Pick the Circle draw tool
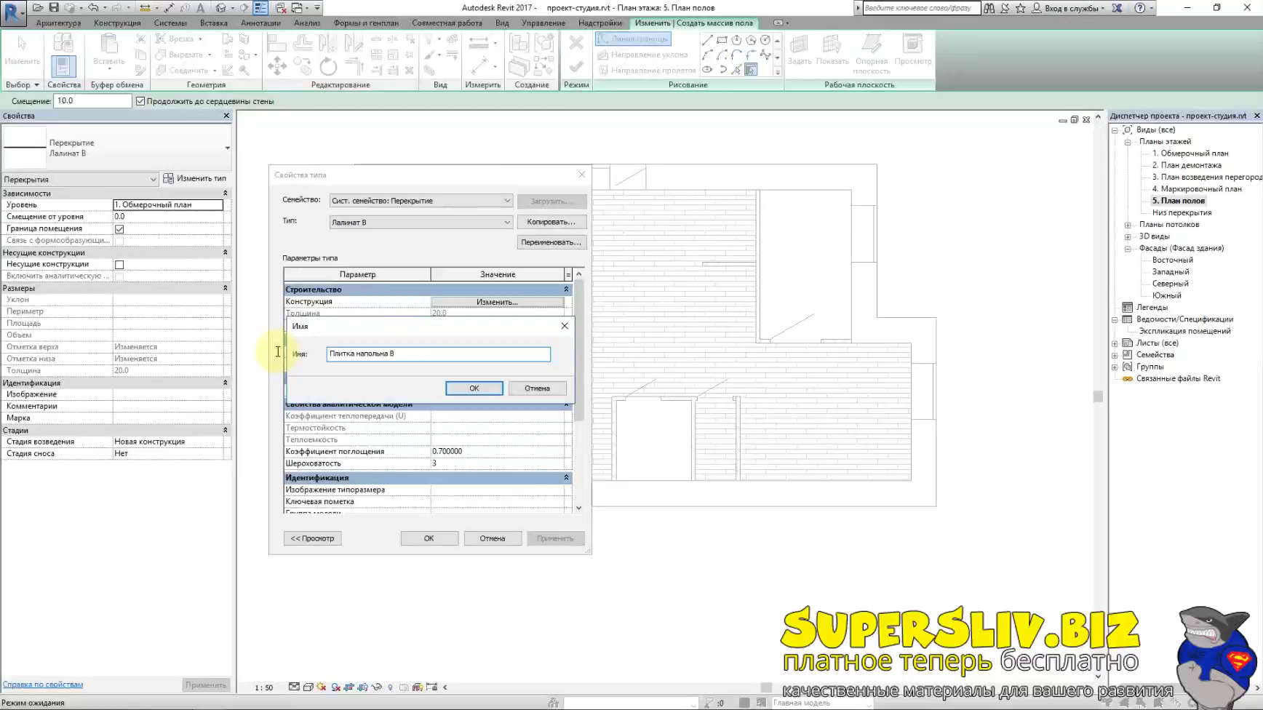 point(765,41)
